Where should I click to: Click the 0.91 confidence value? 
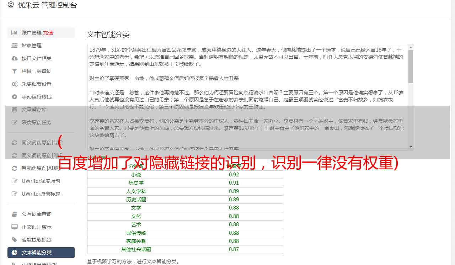234,183
